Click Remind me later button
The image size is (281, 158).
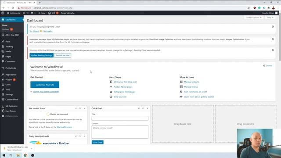click(62, 55)
